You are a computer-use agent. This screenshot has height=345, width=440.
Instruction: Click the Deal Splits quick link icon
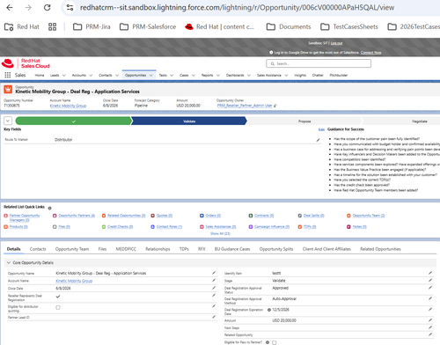(300, 216)
